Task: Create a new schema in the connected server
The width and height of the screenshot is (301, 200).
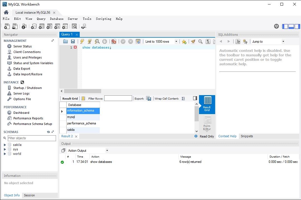Action: tap(33, 26)
